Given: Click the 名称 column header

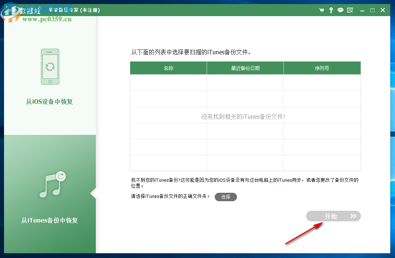Looking at the screenshot, I should [x=168, y=68].
